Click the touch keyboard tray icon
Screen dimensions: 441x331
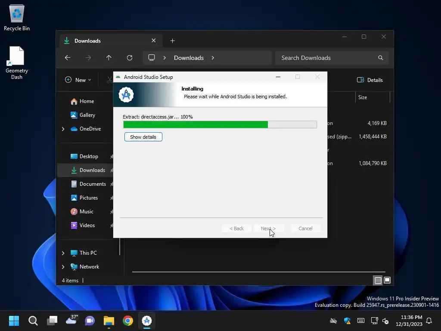pos(361,321)
